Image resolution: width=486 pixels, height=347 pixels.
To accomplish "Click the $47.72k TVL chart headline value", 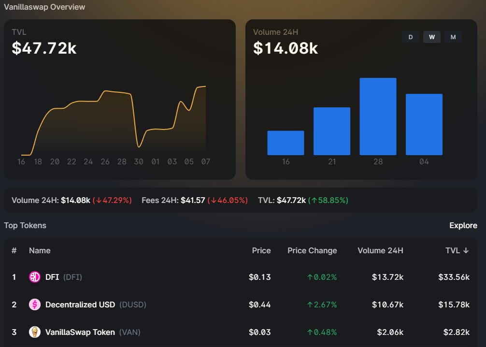I will 44,48.
